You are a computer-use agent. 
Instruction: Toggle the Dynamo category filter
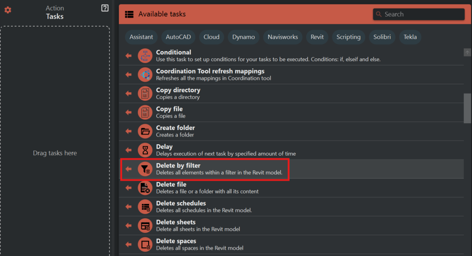coord(243,37)
